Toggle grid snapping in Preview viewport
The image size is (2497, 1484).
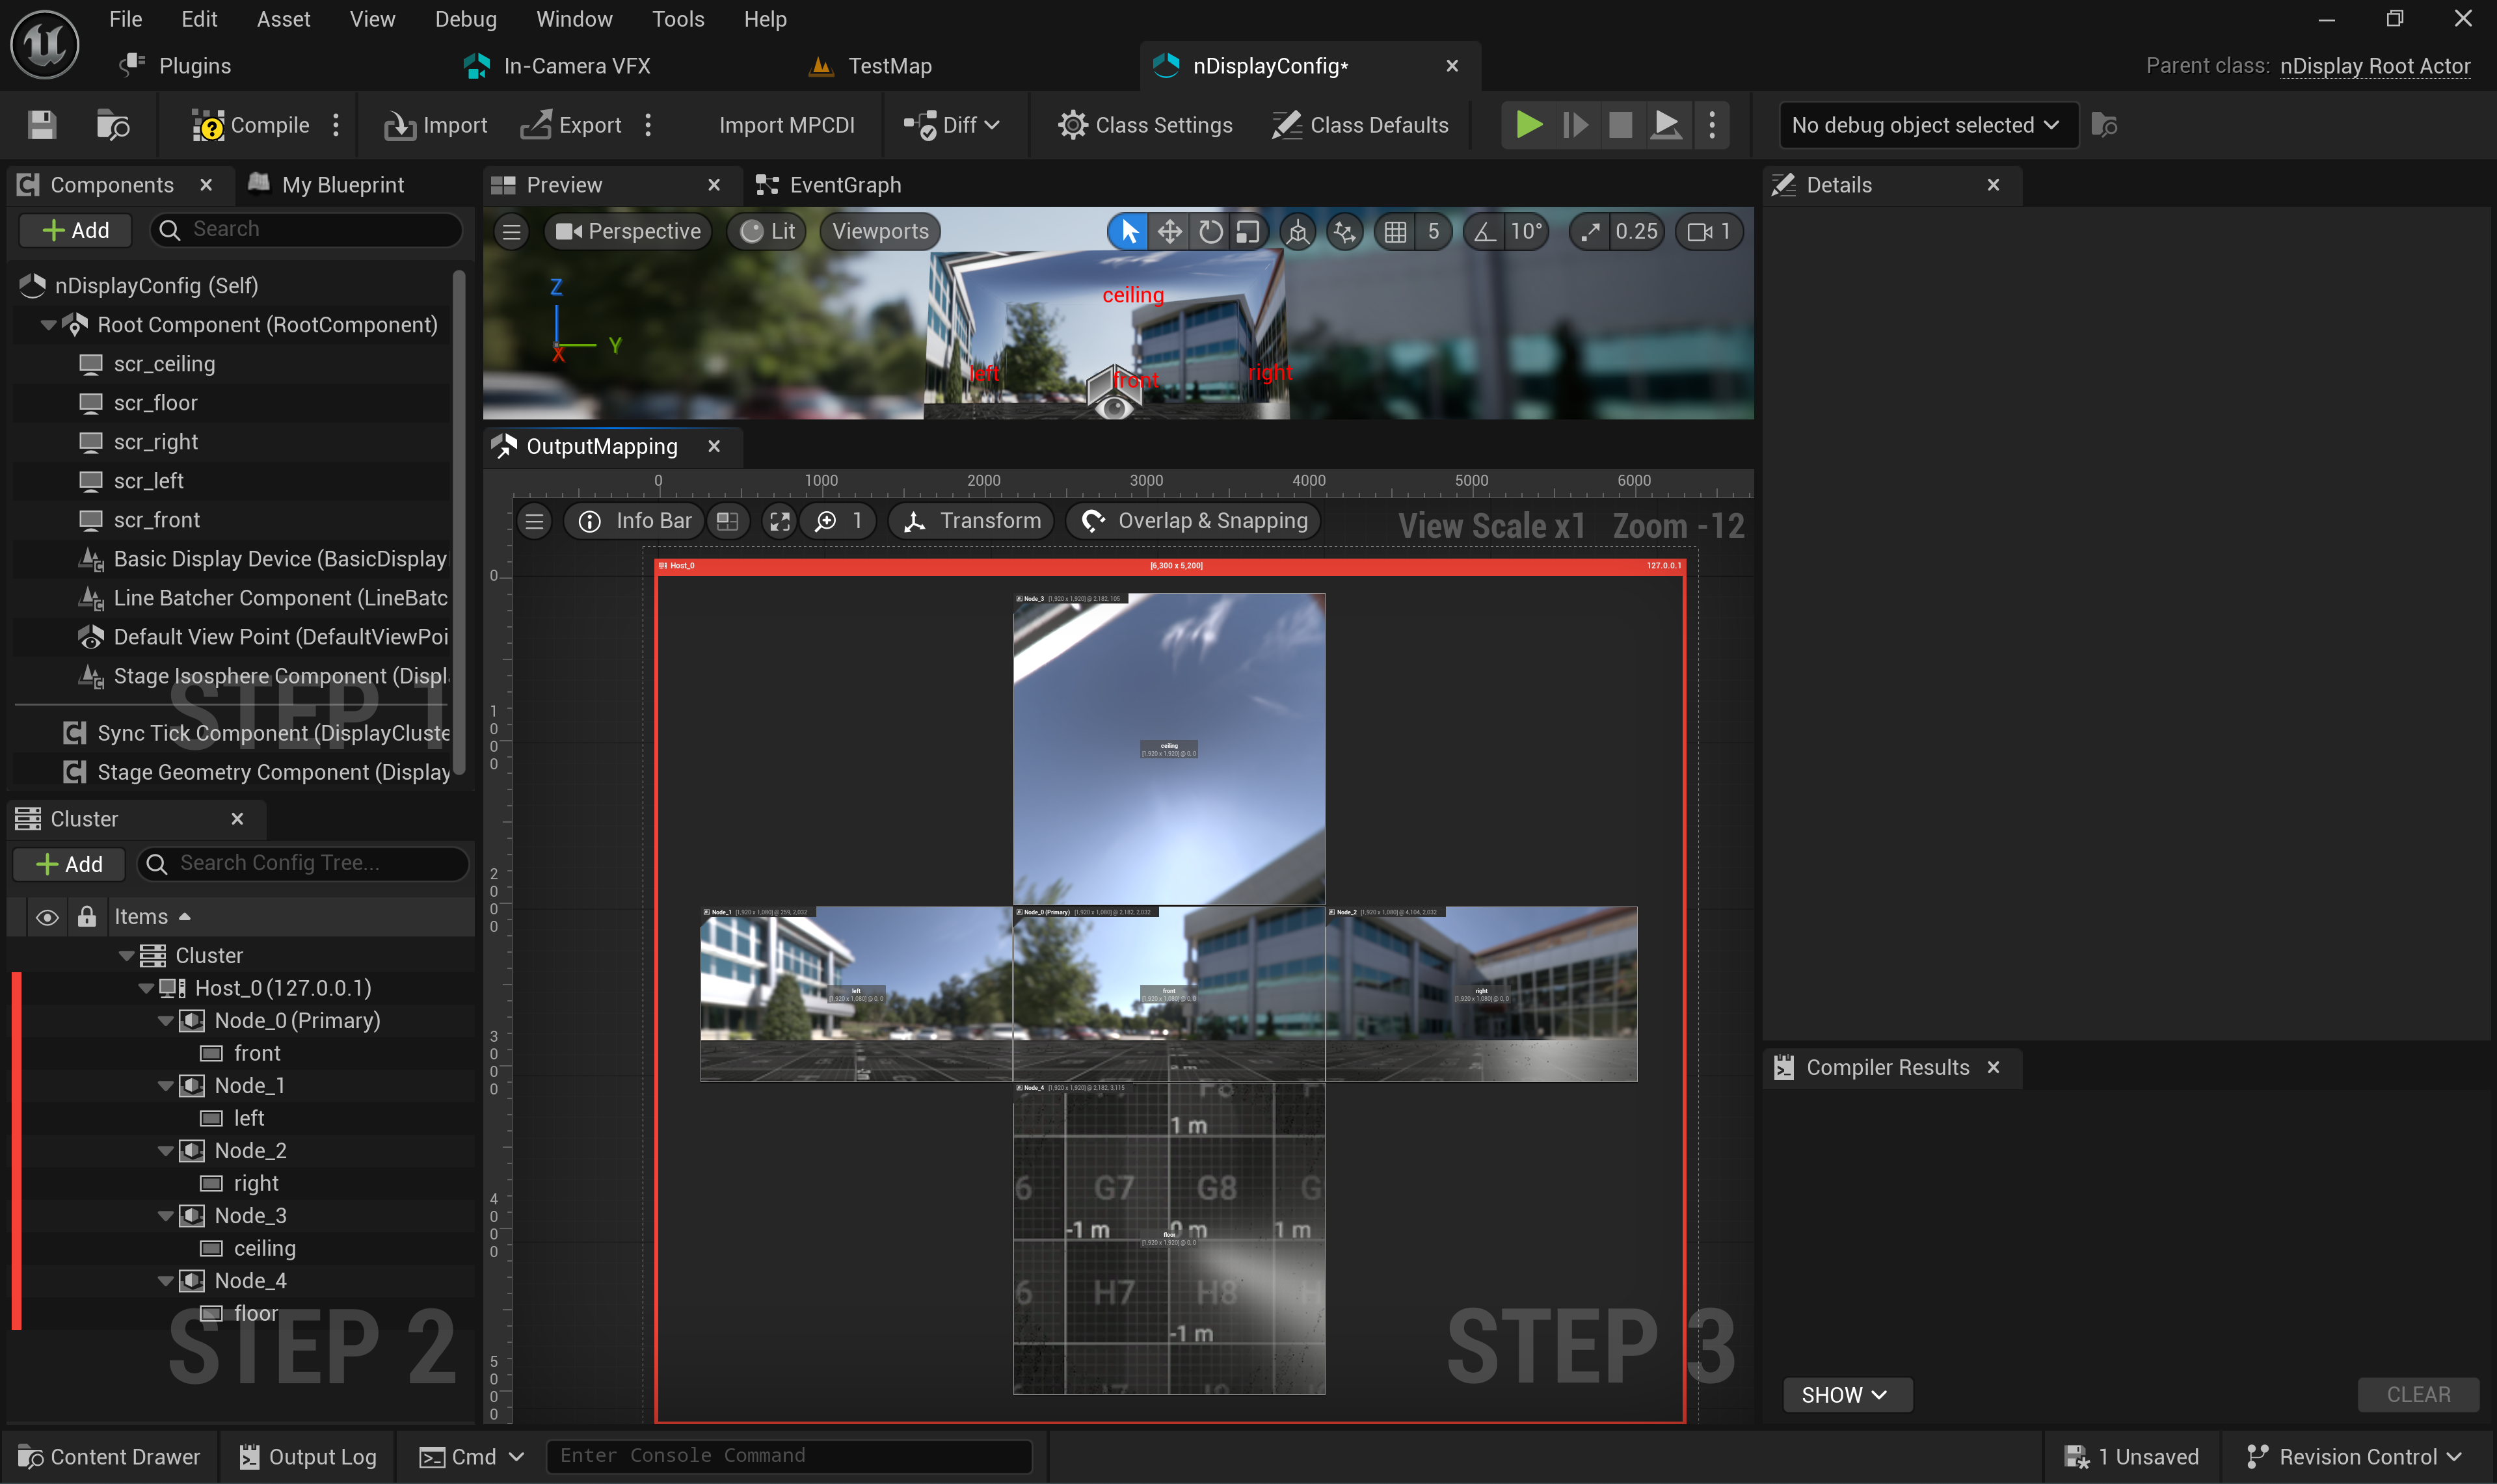[1395, 232]
